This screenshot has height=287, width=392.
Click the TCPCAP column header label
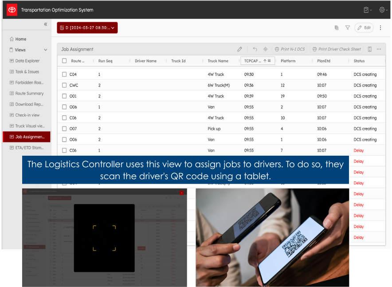click(x=252, y=61)
